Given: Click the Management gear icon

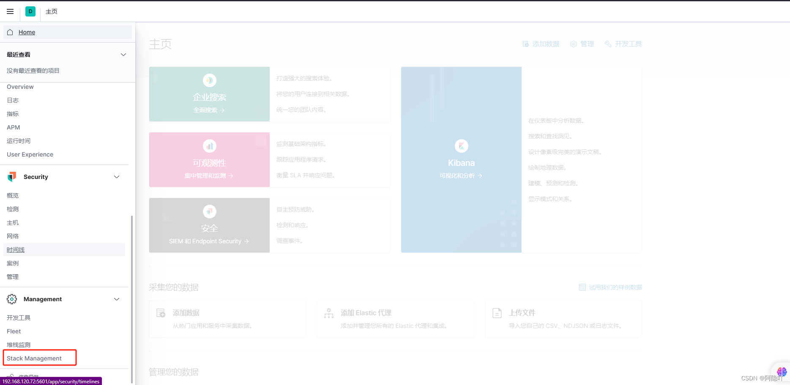Looking at the screenshot, I should [12, 299].
